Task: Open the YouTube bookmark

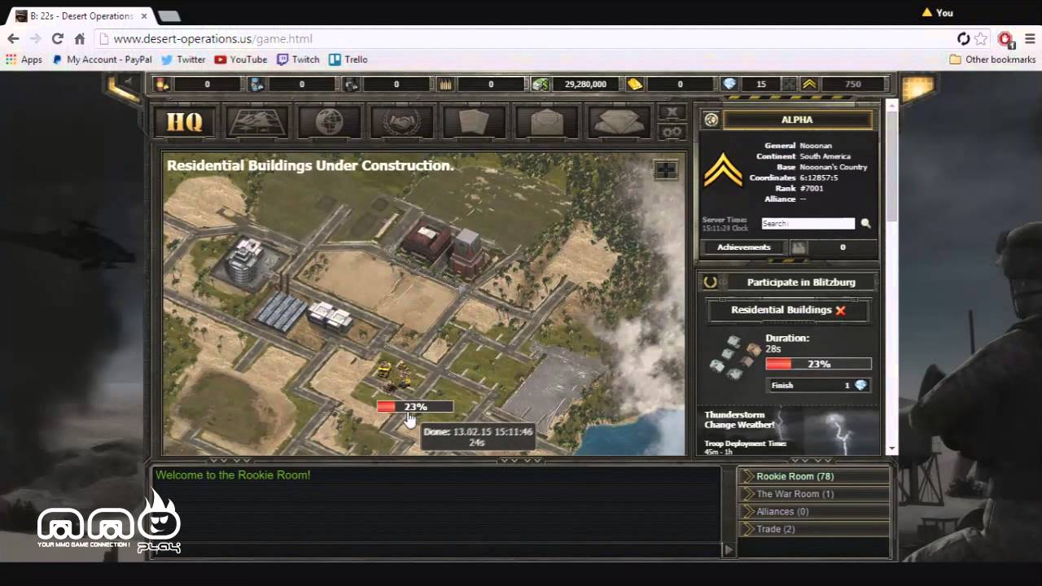Action: pyautogui.click(x=241, y=59)
